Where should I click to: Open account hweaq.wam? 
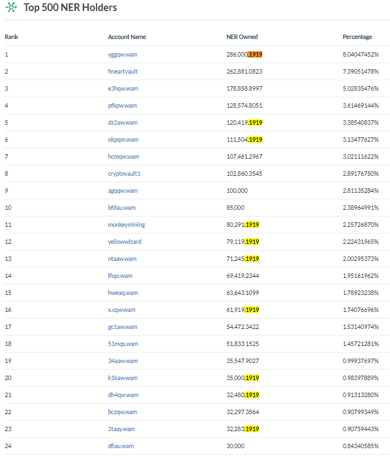(x=123, y=293)
